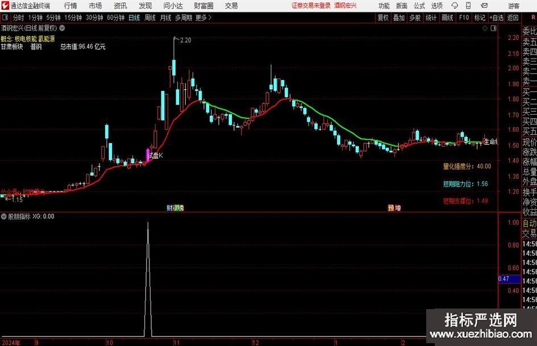Click the month 11 timeline label

click(x=176, y=342)
